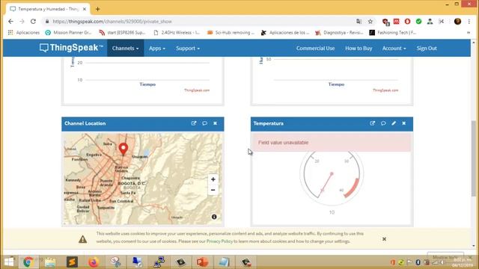Open the Fashioning Tech bookmark
This screenshot has height=269, width=479.
coord(393,32)
